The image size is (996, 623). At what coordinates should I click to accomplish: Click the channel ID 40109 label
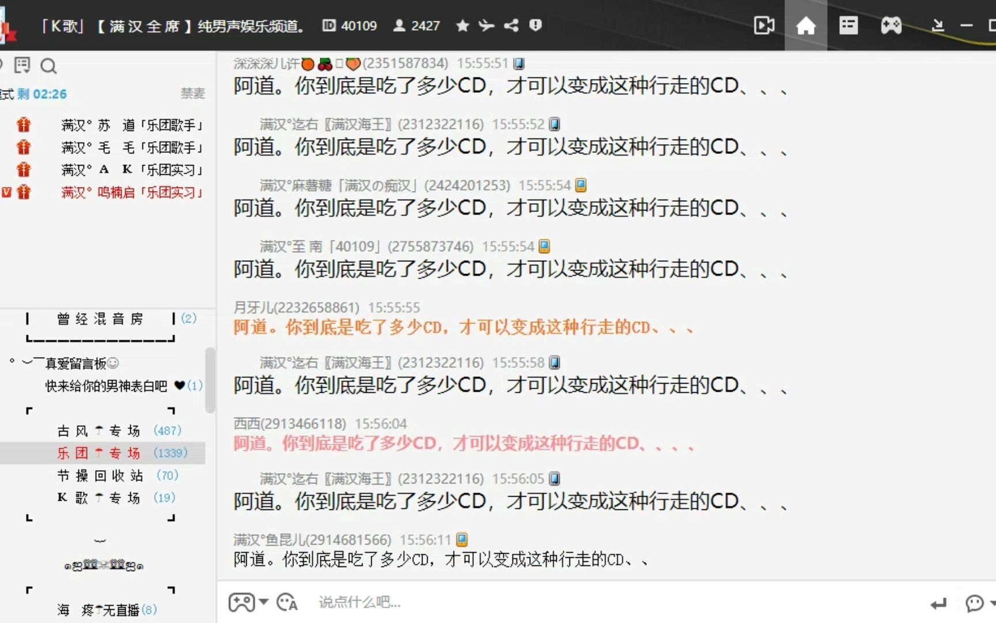[x=349, y=25]
